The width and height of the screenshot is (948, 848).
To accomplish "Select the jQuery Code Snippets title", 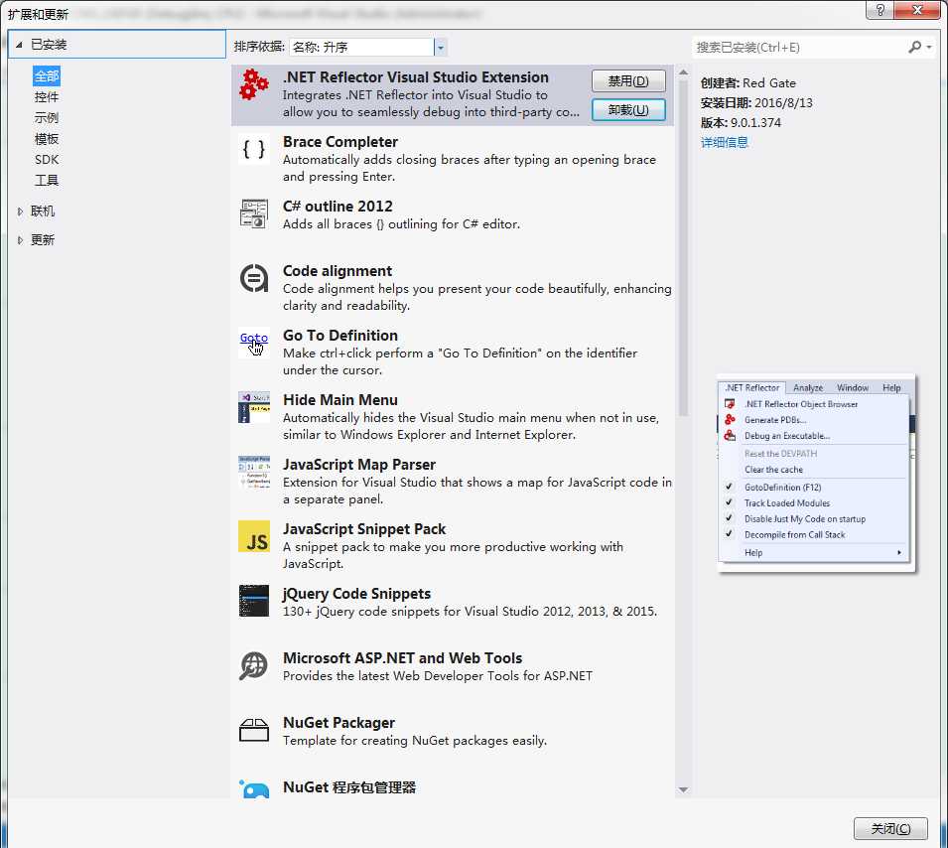I will click(356, 594).
